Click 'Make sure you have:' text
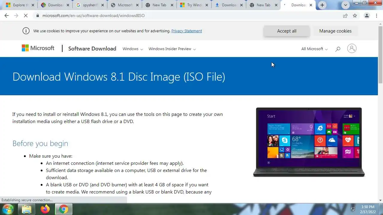Image resolution: width=383 pixels, height=215 pixels. point(51,156)
